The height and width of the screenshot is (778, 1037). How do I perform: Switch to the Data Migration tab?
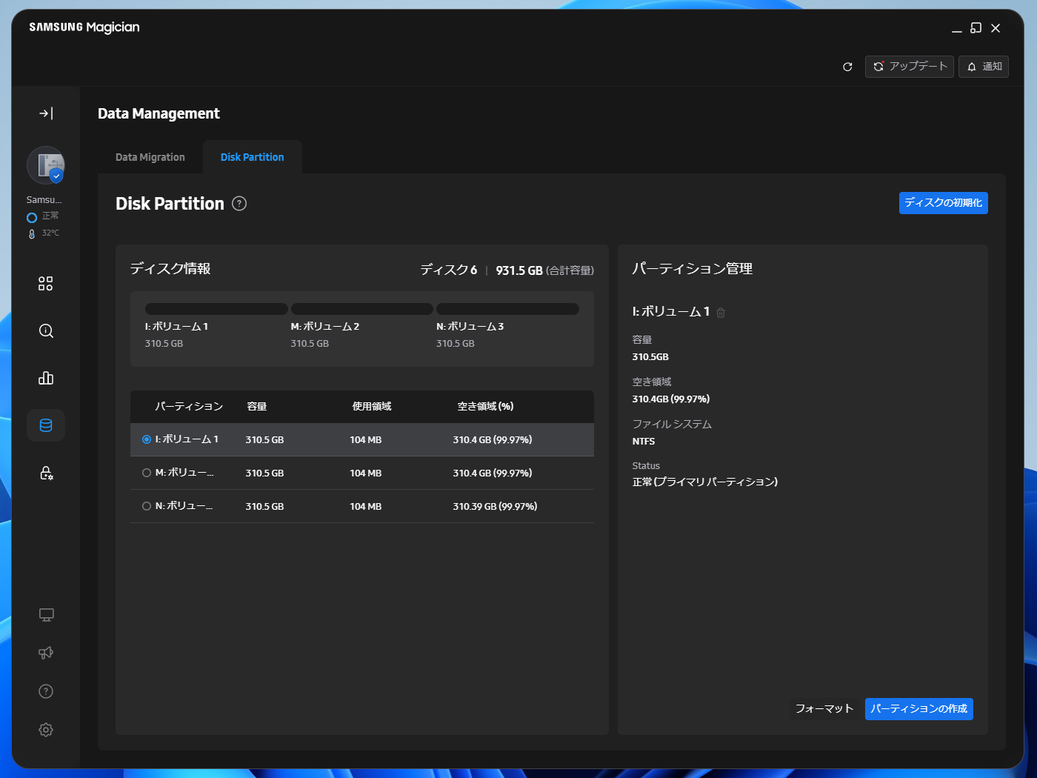(x=150, y=157)
